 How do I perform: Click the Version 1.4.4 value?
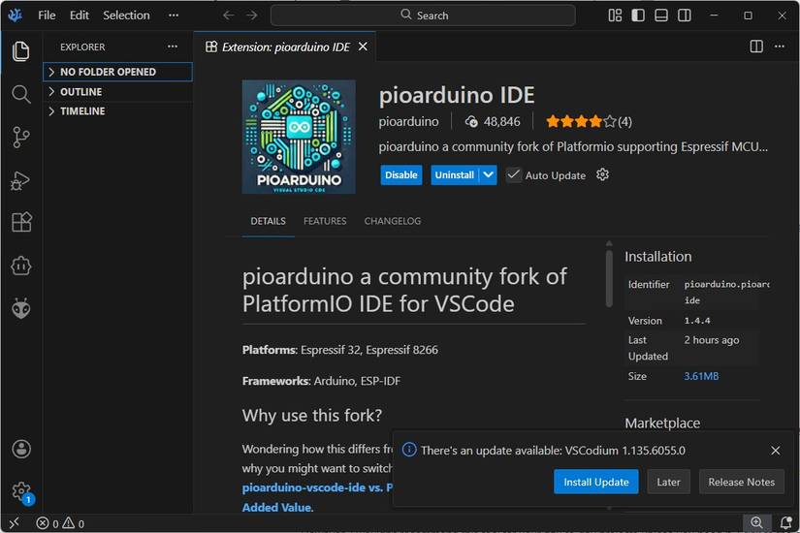pyautogui.click(x=697, y=321)
